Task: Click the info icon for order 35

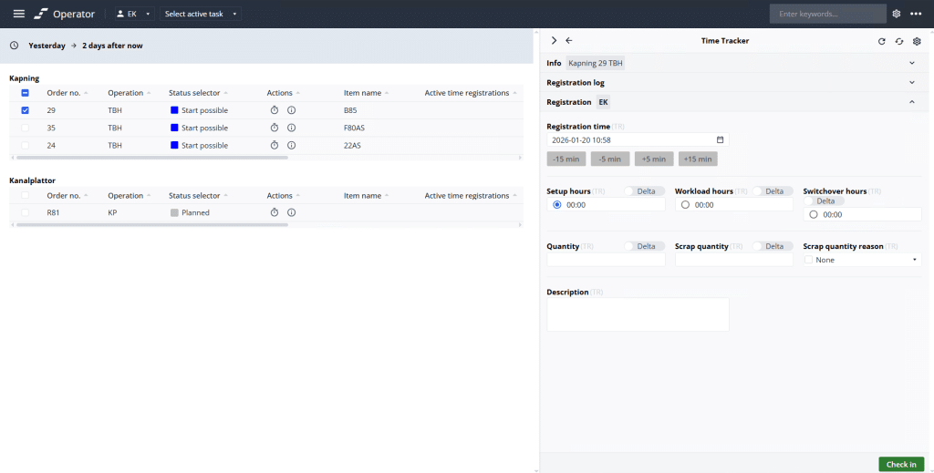Action: [291, 128]
